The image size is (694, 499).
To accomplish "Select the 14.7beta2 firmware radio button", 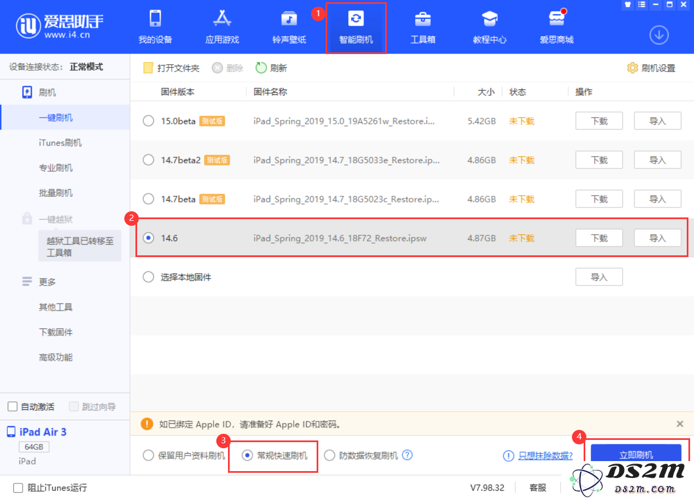I will click(x=148, y=160).
